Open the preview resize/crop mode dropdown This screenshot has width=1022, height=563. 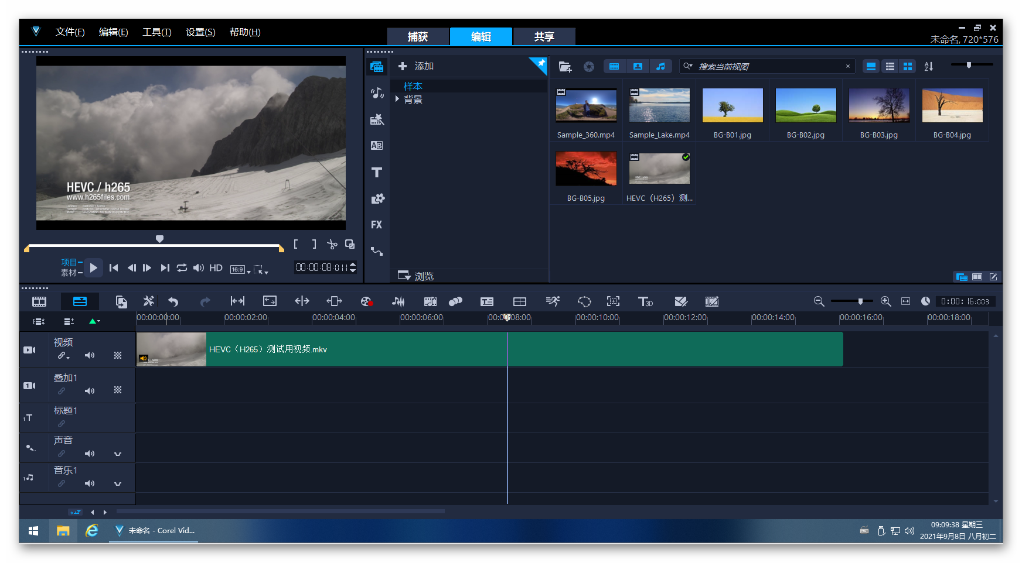click(261, 270)
